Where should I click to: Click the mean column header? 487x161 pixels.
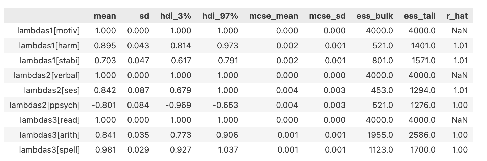(x=105, y=16)
